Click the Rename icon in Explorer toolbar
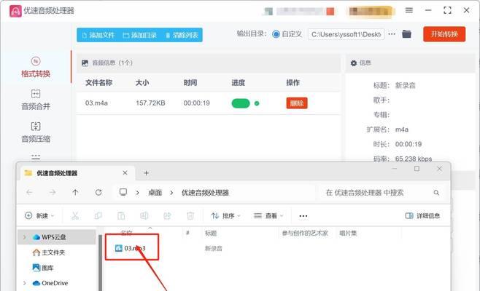Viewport: 480px width, 291px height. pyautogui.click(x=144, y=216)
